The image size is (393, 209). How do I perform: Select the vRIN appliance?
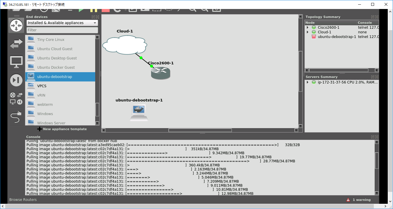[x=60, y=95]
